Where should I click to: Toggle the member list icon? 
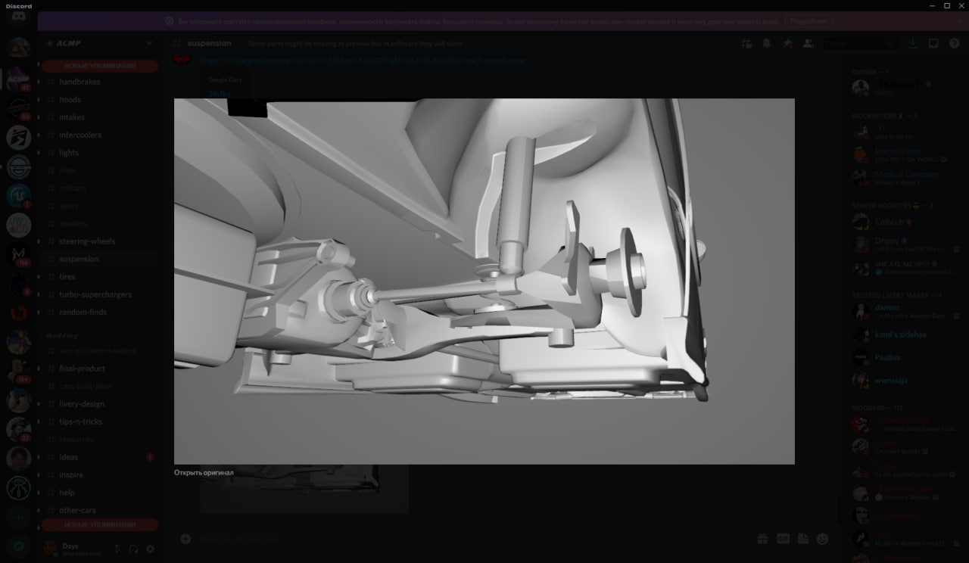[x=809, y=44]
